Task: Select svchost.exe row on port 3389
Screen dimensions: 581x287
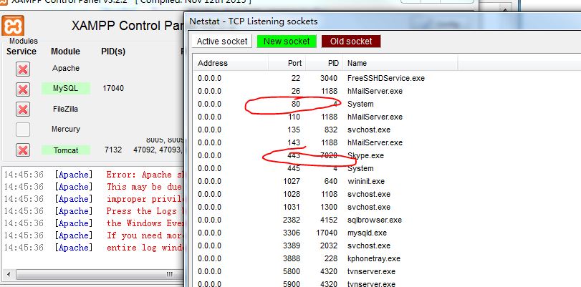Action: pyautogui.click(x=385, y=246)
